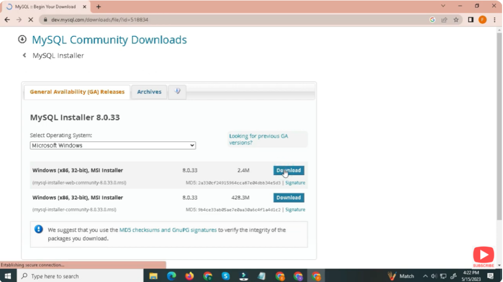Click the network icon in system tray
Screen dimensions: 503x282
pyautogui.click(x=443, y=276)
